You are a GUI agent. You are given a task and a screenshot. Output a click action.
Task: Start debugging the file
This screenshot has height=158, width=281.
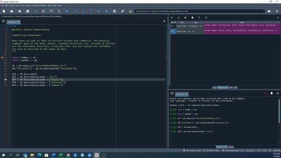pyautogui.click(x=67, y=11)
